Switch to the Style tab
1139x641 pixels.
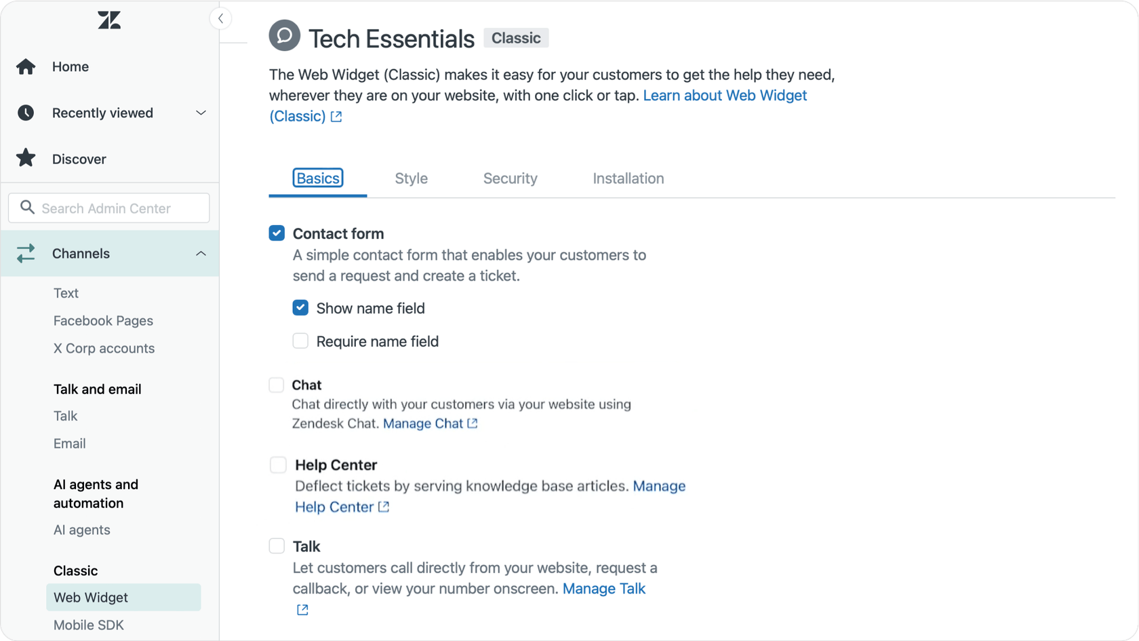[x=411, y=178]
